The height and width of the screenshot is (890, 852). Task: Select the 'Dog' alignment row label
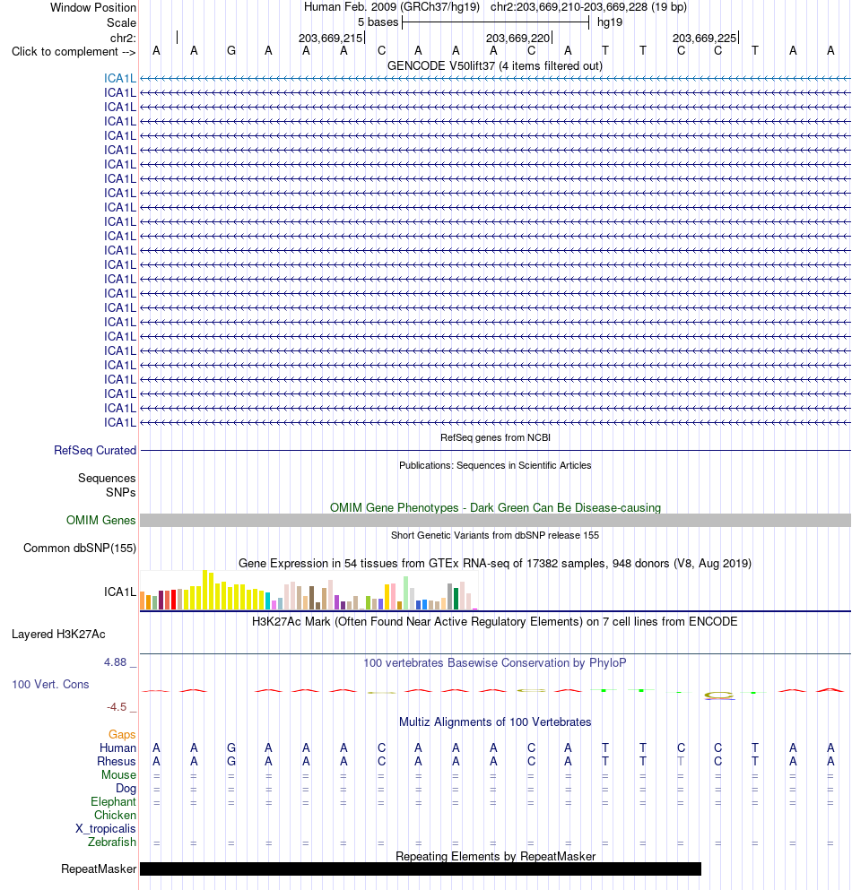coord(126,789)
